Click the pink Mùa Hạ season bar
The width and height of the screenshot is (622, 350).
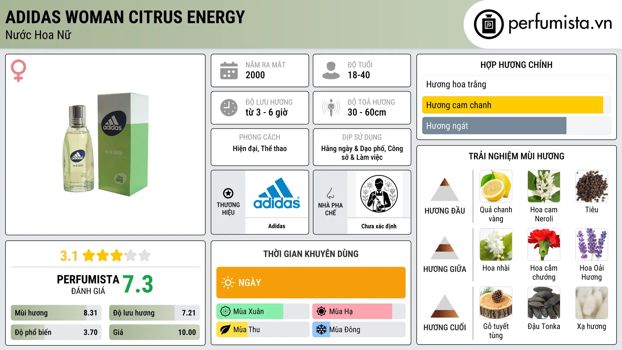point(359,311)
